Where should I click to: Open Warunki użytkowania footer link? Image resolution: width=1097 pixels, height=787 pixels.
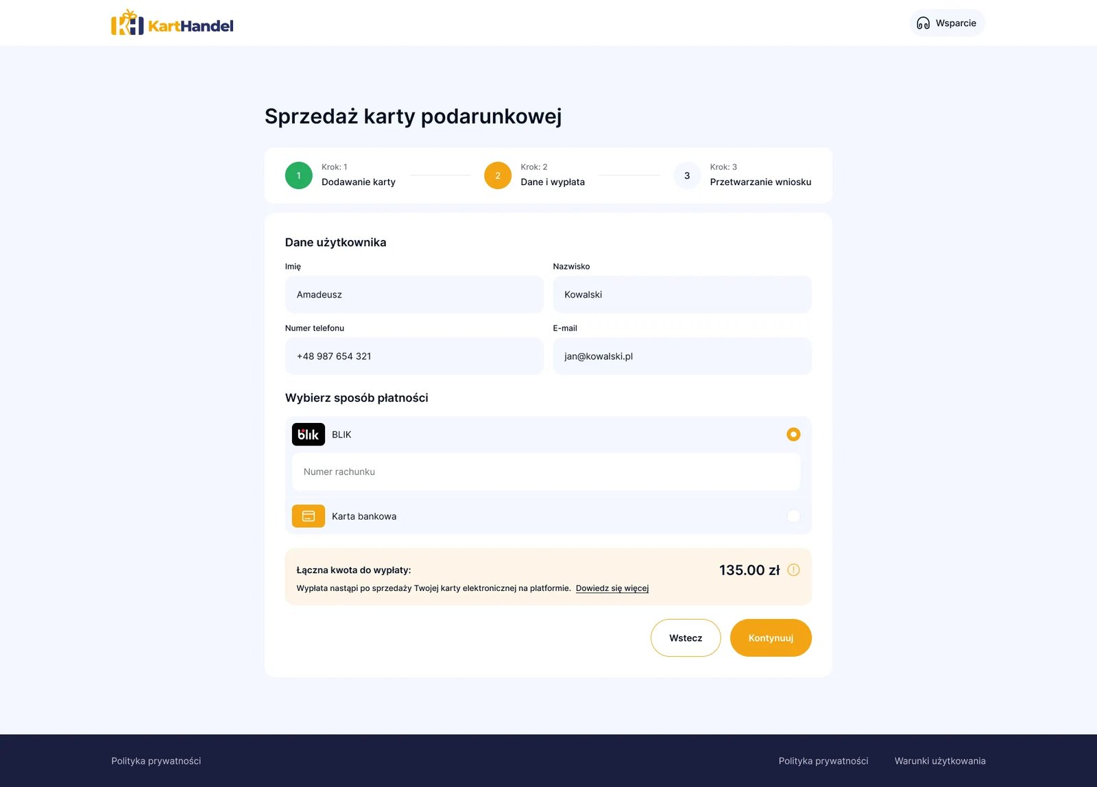940,761
